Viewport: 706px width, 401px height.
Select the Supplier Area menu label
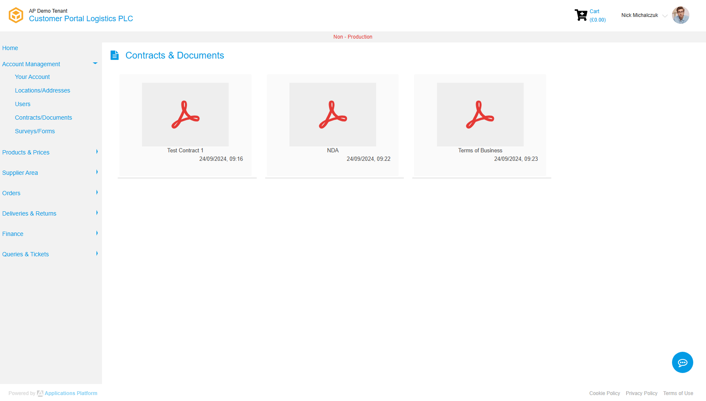click(x=20, y=173)
